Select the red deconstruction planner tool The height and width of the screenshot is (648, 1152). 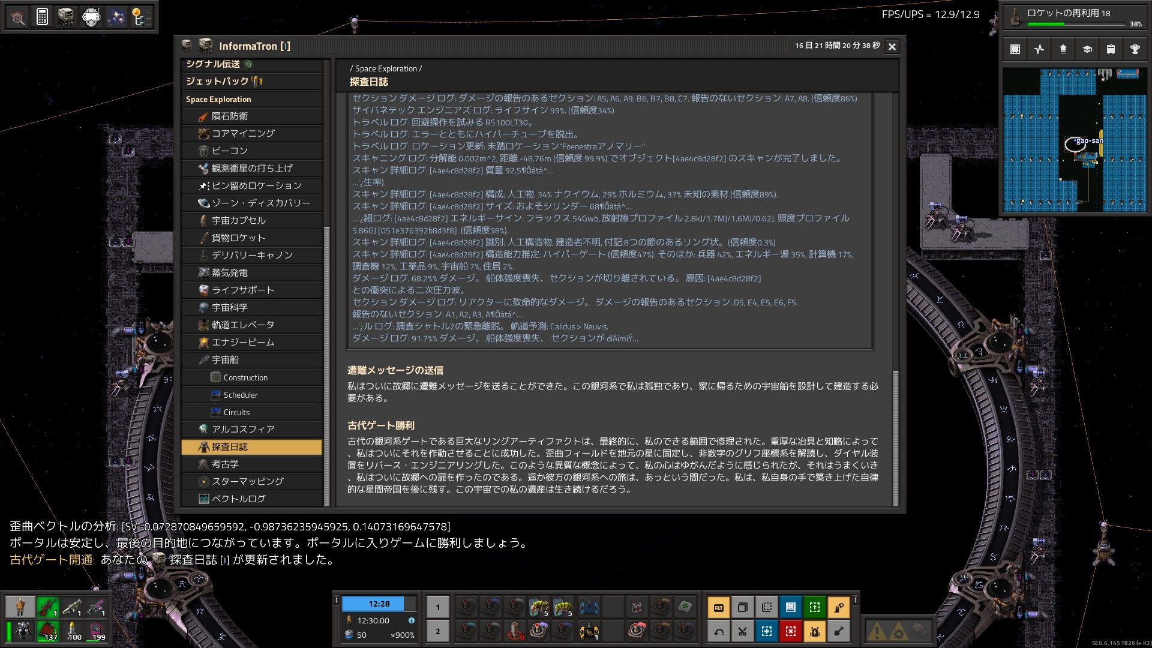(x=791, y=631)
